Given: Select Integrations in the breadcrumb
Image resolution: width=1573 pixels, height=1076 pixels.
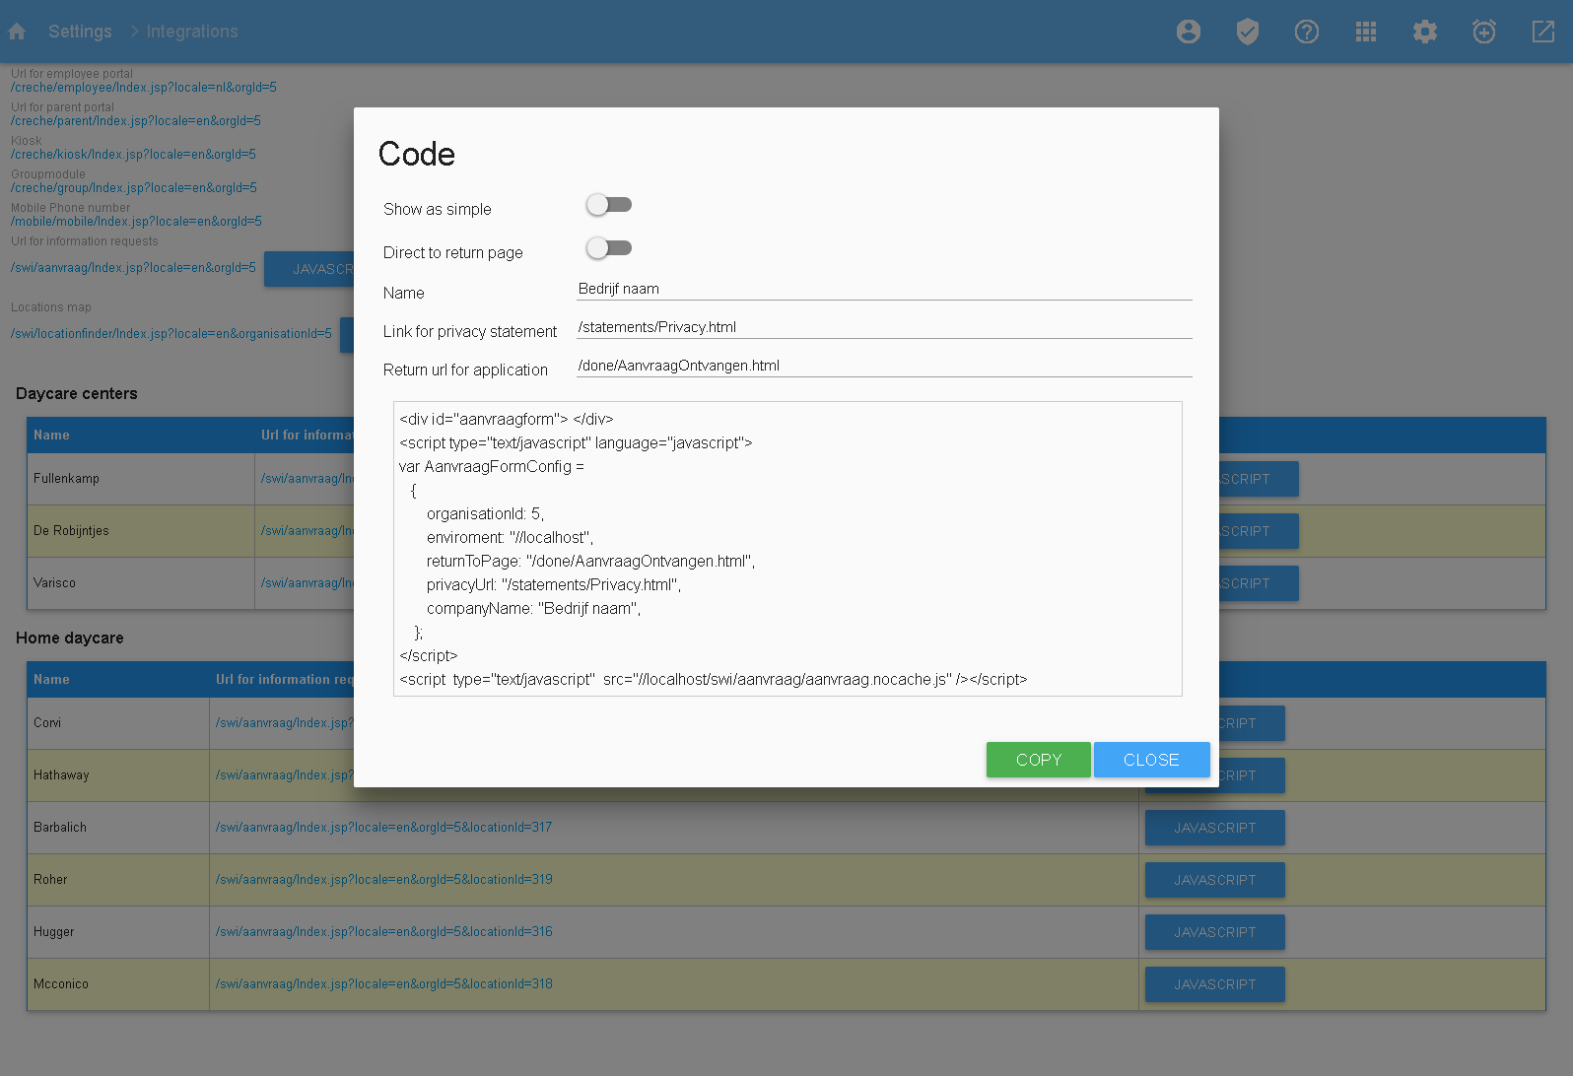Looking at the screenshot, I should pos(192,32).
